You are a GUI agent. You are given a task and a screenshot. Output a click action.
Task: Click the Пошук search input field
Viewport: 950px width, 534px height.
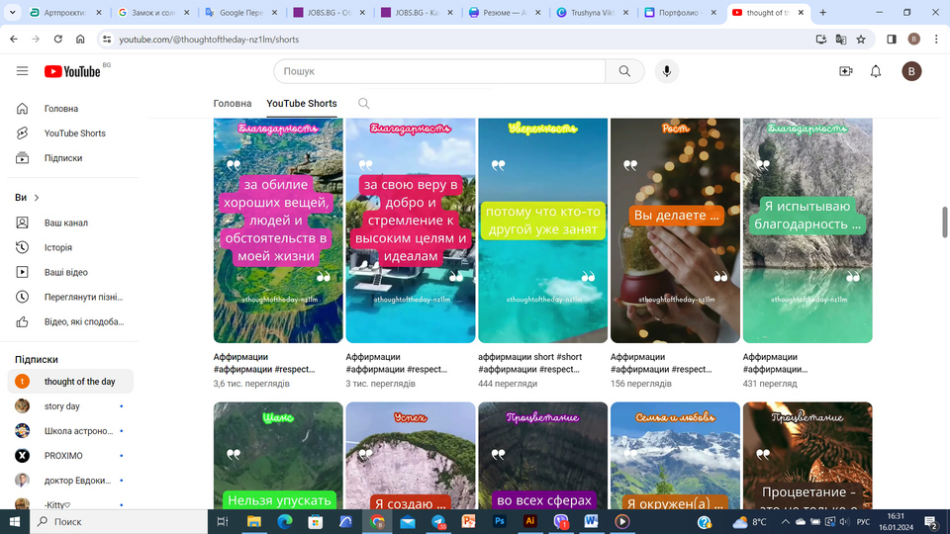click(439, 71)
